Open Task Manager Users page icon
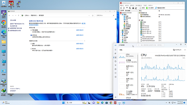This screenshot has height=105, width=187. pyautogui.click(x=115, y=69)
